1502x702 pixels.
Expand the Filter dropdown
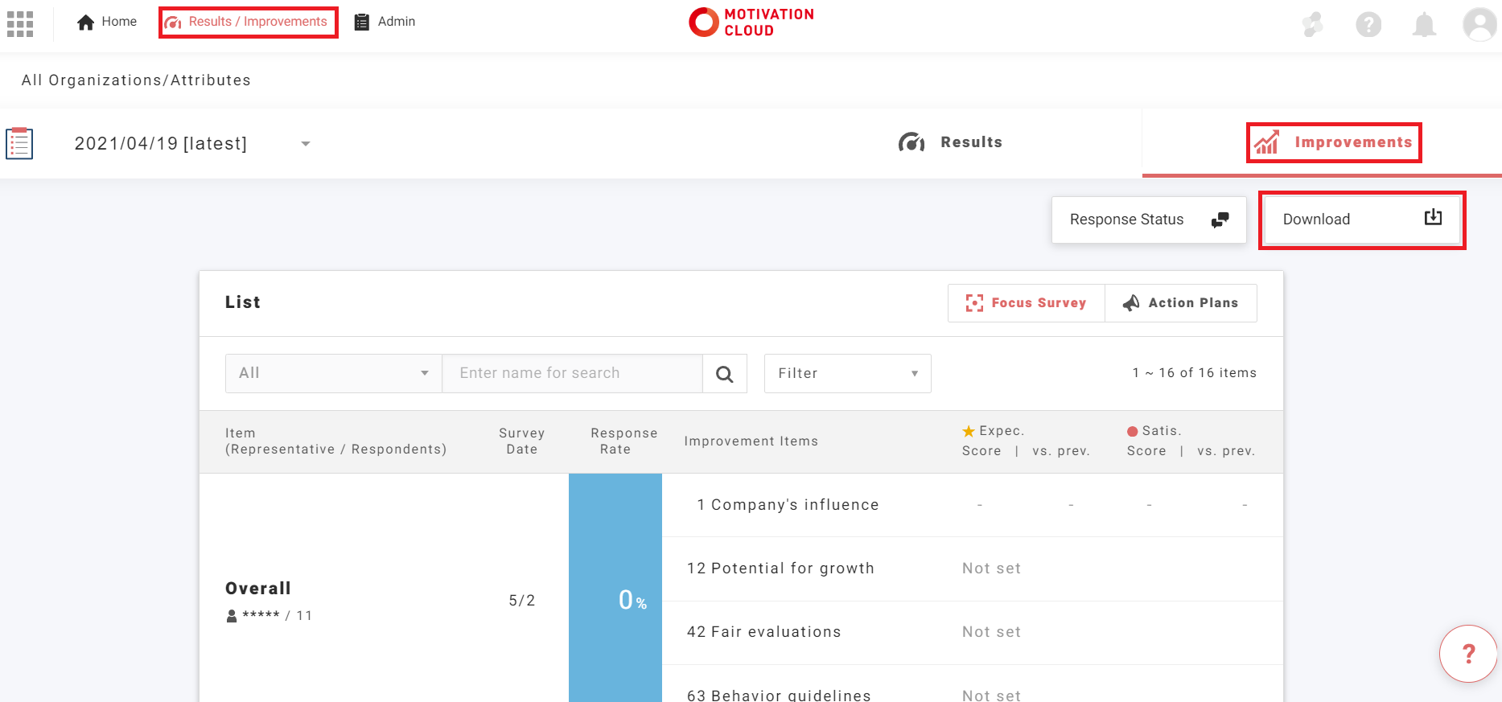pos(847,373)
